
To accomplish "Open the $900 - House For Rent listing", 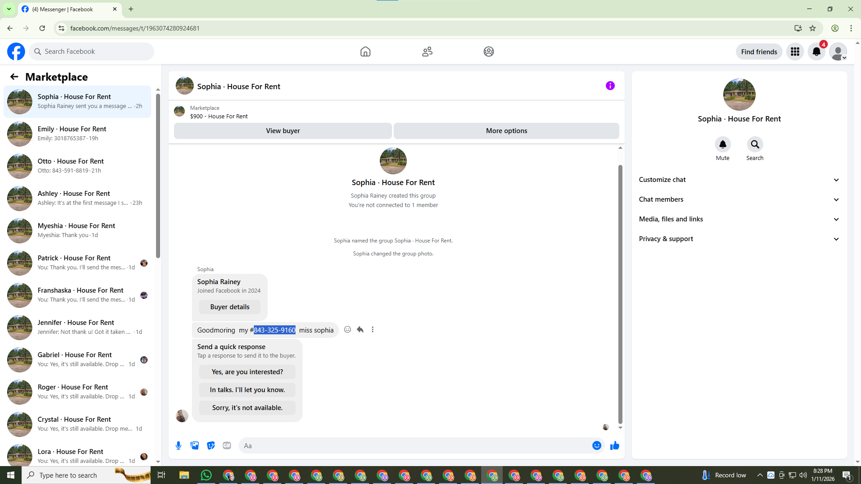I will tap(219, 116).
